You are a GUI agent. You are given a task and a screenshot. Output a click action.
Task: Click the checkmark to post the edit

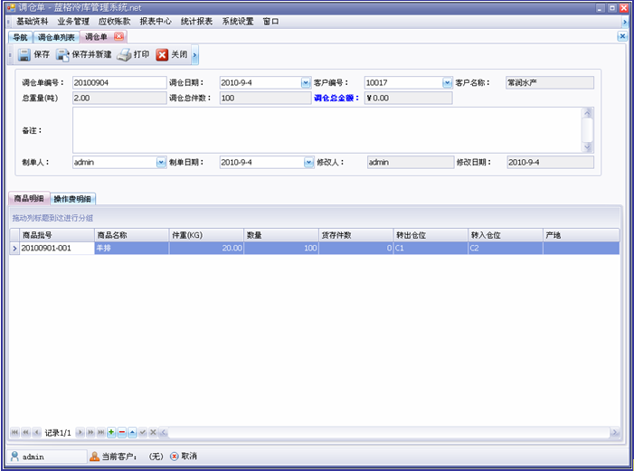pos(143,433)
